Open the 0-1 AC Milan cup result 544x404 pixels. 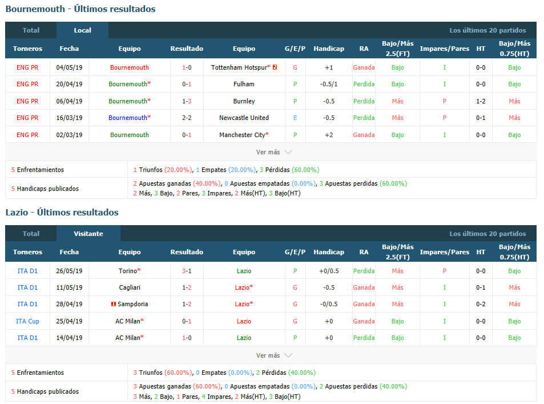pyautogui.click(x=187, y=321)
